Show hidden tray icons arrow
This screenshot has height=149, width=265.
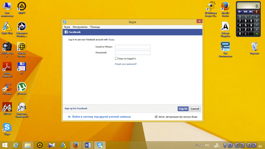coord(191,145)
